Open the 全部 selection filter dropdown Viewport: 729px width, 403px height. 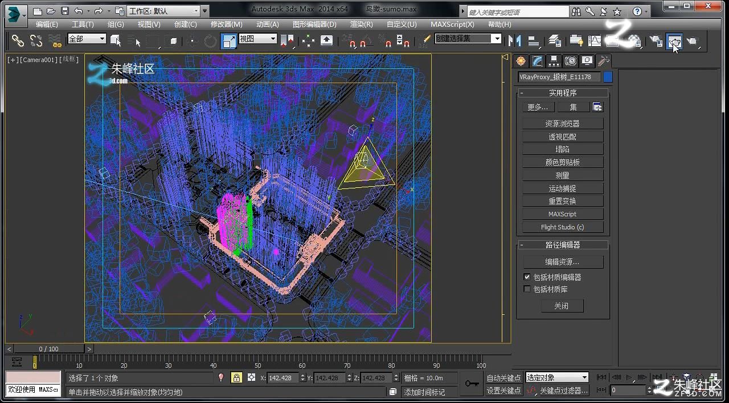click(87, 39)
